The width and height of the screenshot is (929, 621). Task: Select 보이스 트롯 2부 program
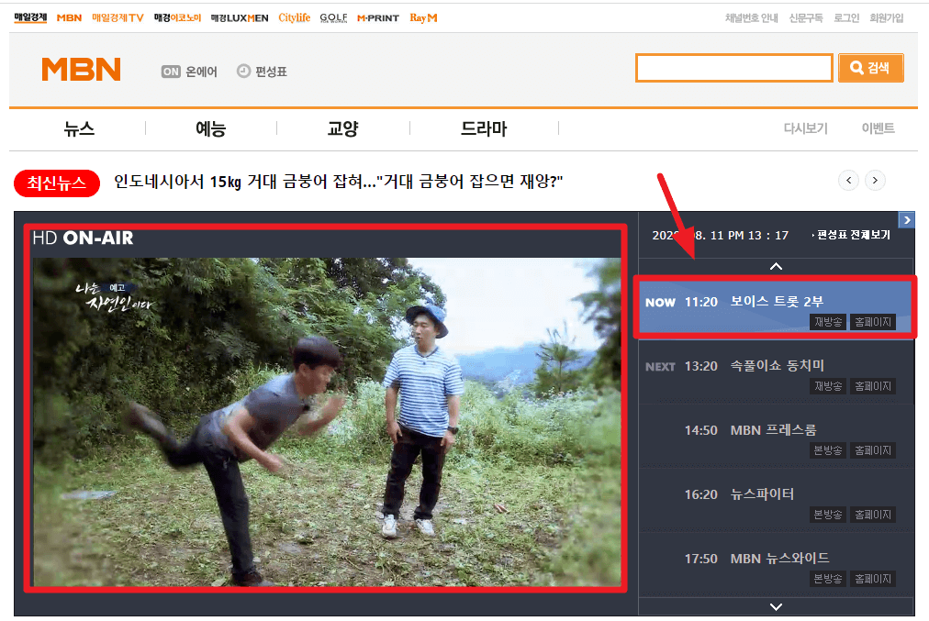click(777, 301)
